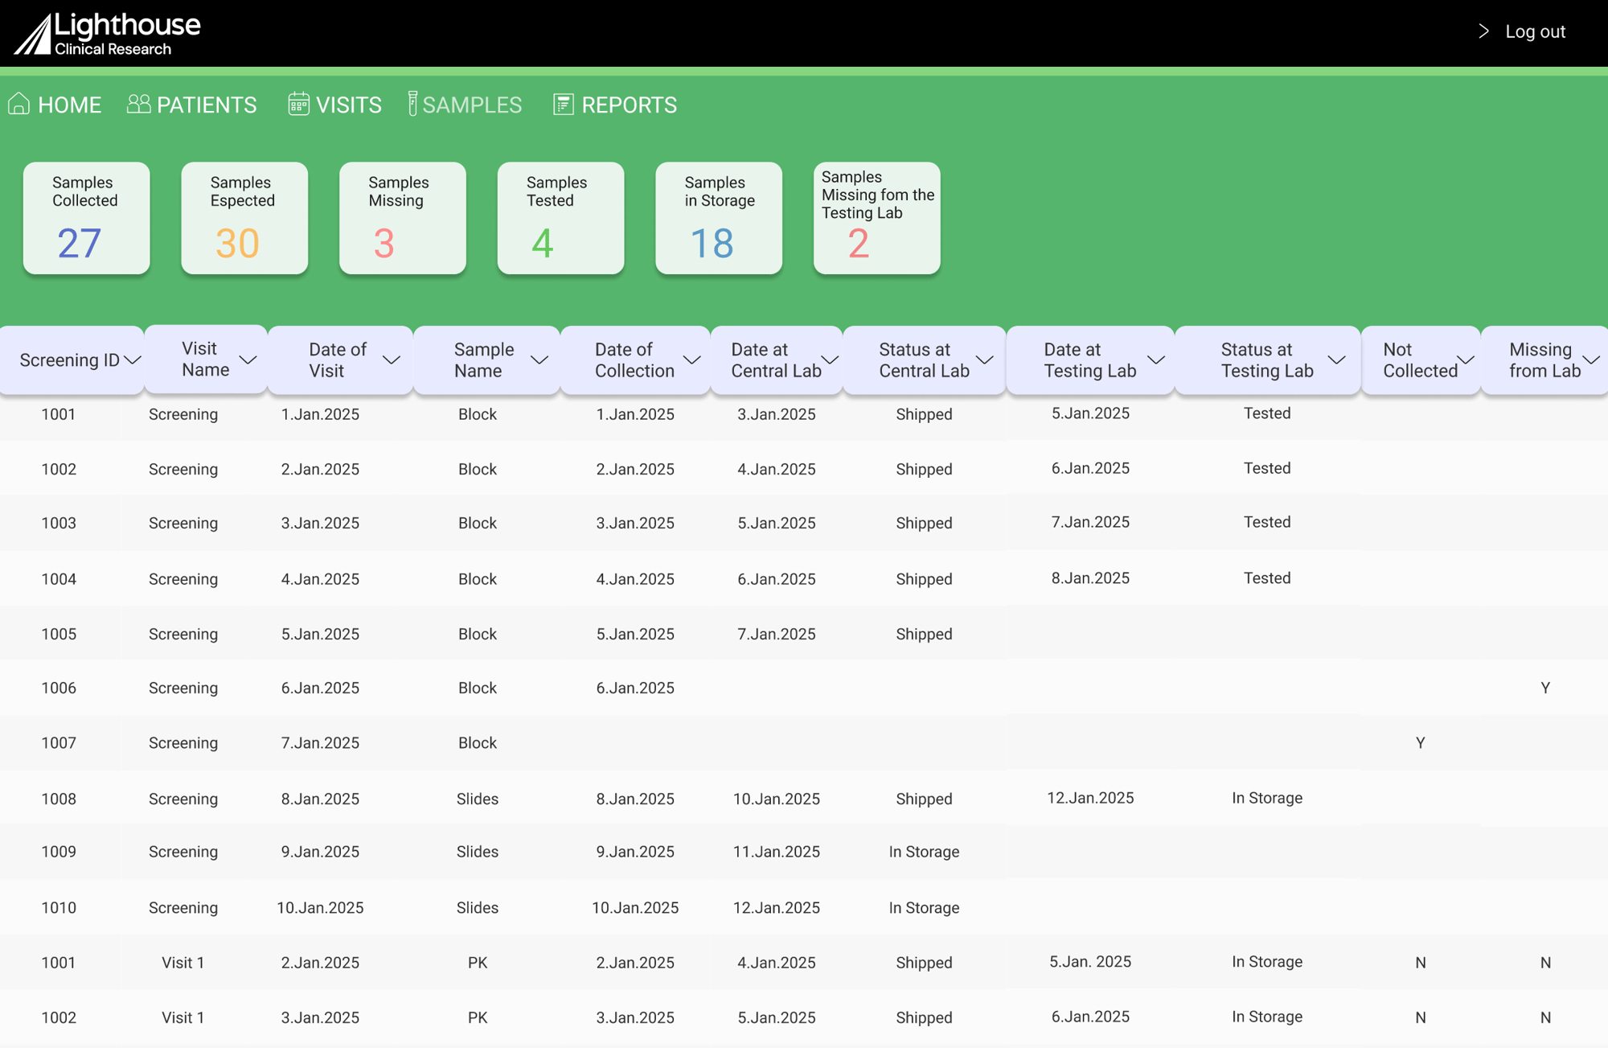Click the '10.Jan.2025' date of visit
The height and width of the screenshot is (1048, 1608).
pos(320,907)
